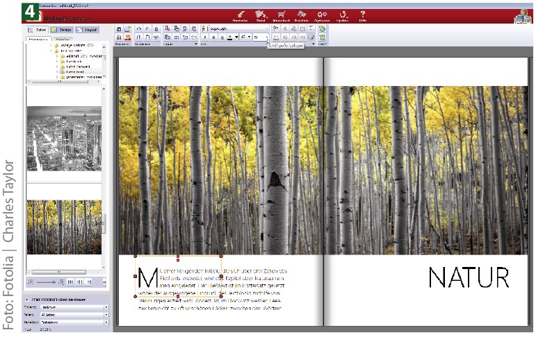Click the zoom-in magnifier beside thumbnail slider
The image size is (536, 337).
[x=61, y=282]
